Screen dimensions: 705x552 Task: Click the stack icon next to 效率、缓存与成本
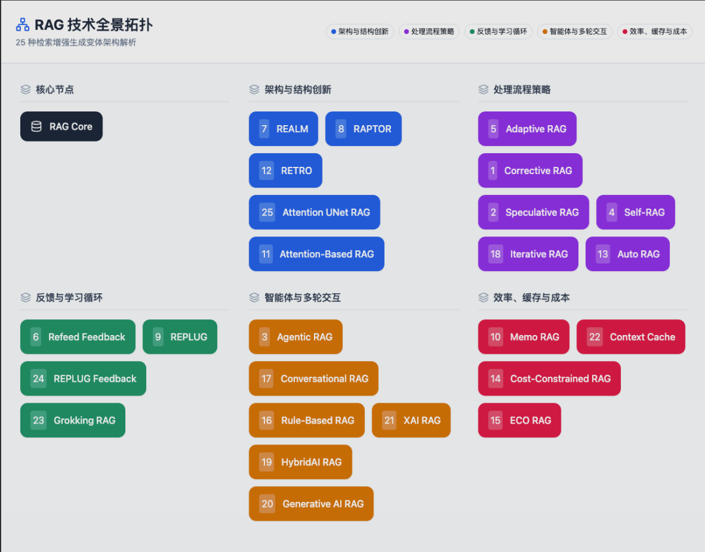click(484, 298)
